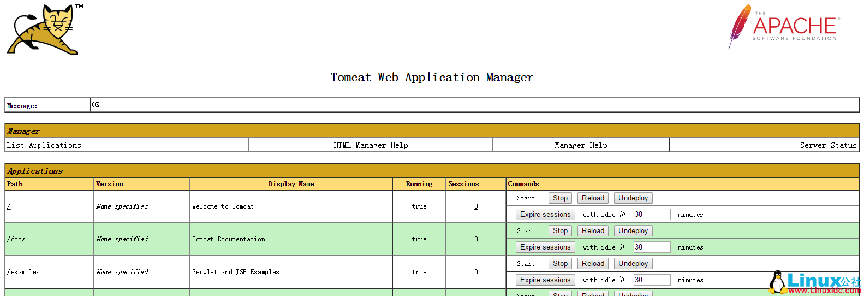
Task: View sessions count for /examples application
Action: (x=476, y=272)
